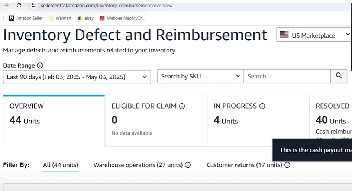The height and width of the screenshot is (191, 352).
Task: Filter by Warehouse operations (27 units)
Action: click(x=138, y=165)
